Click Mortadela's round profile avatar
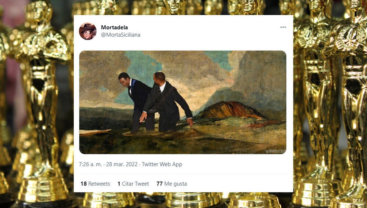 click(x=88, y=31)
